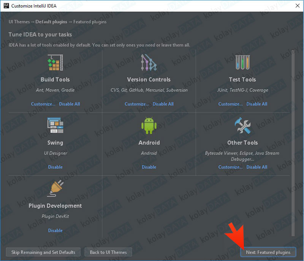Click the Version Controls branch icon
This screenshot has height=261, width=304.
tap(149, 63)
